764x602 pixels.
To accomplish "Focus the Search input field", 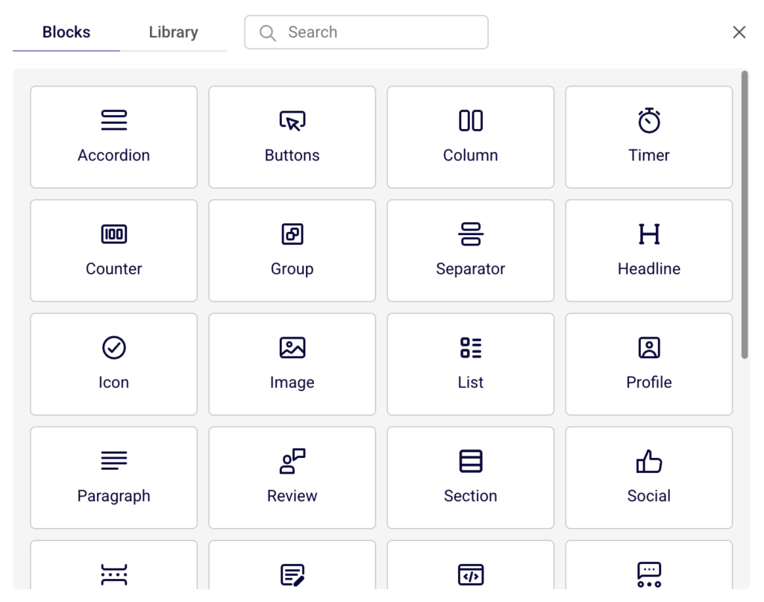I will (366, 32).
